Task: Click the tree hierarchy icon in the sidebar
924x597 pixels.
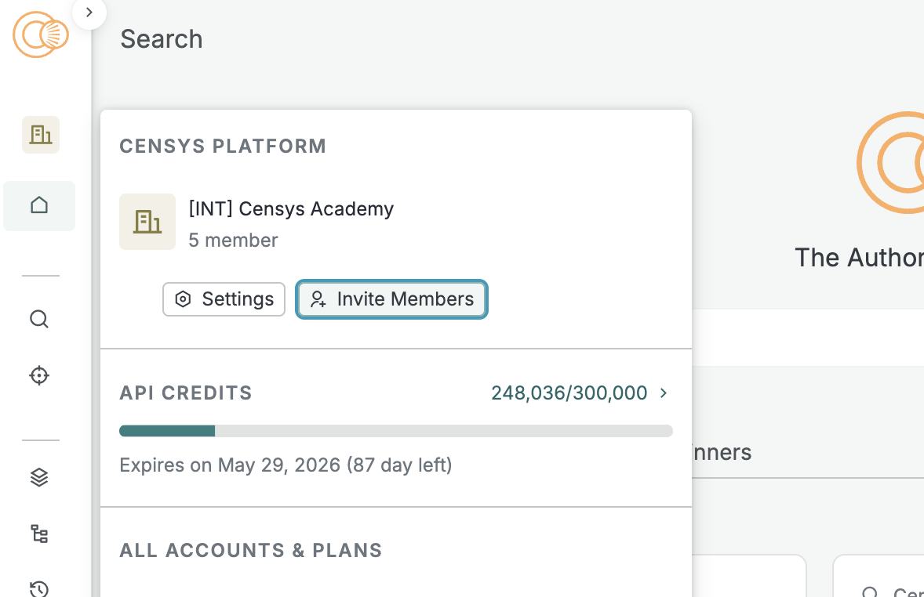Action: tap(39, 534)
